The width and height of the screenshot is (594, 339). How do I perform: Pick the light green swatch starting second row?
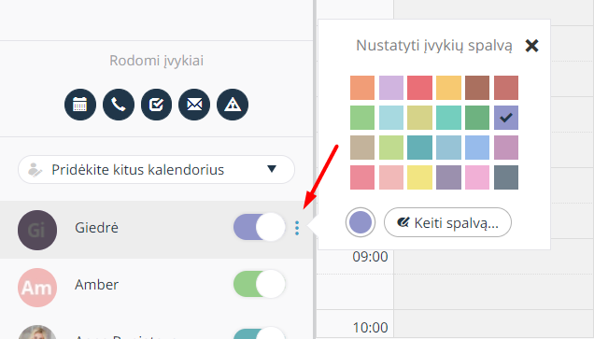click(x=362, y=118)
